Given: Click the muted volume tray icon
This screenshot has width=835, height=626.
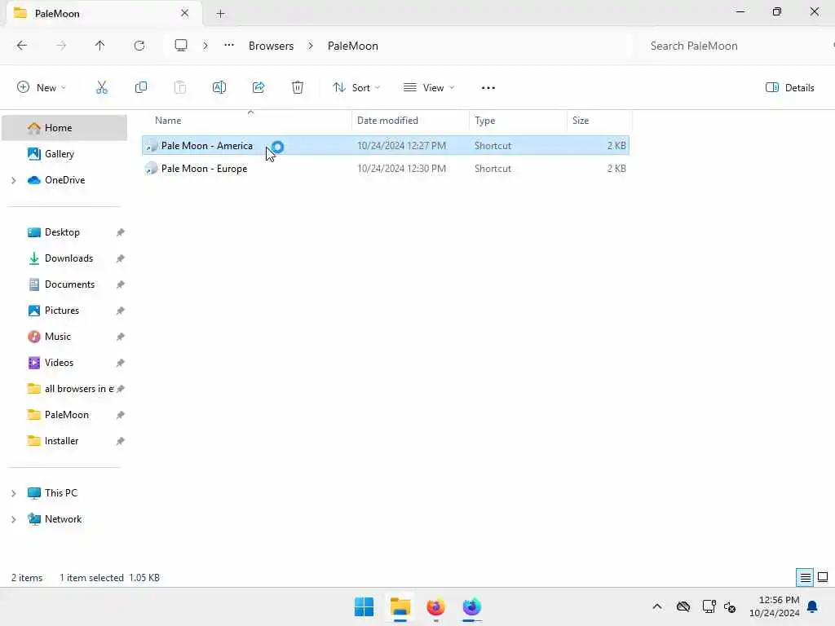Looking at the screenshot, I should click(730, 606).
